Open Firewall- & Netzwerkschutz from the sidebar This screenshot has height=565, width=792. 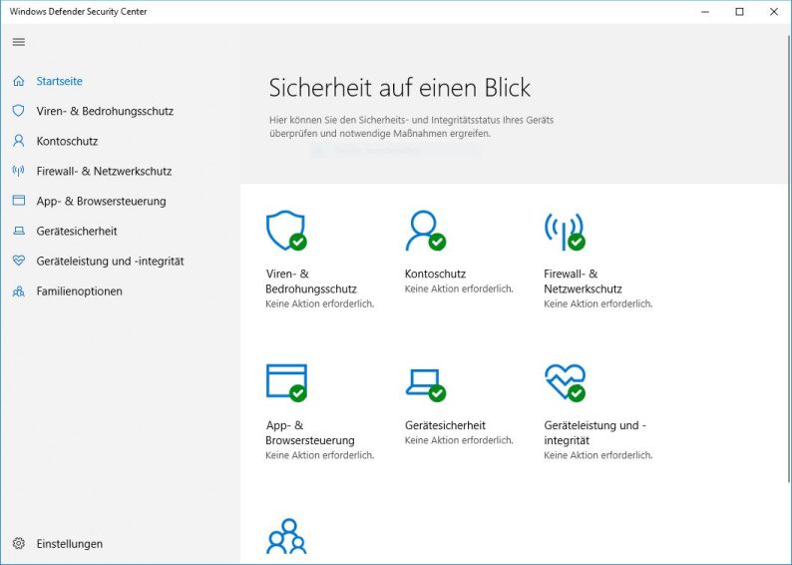tap(104, 172)
